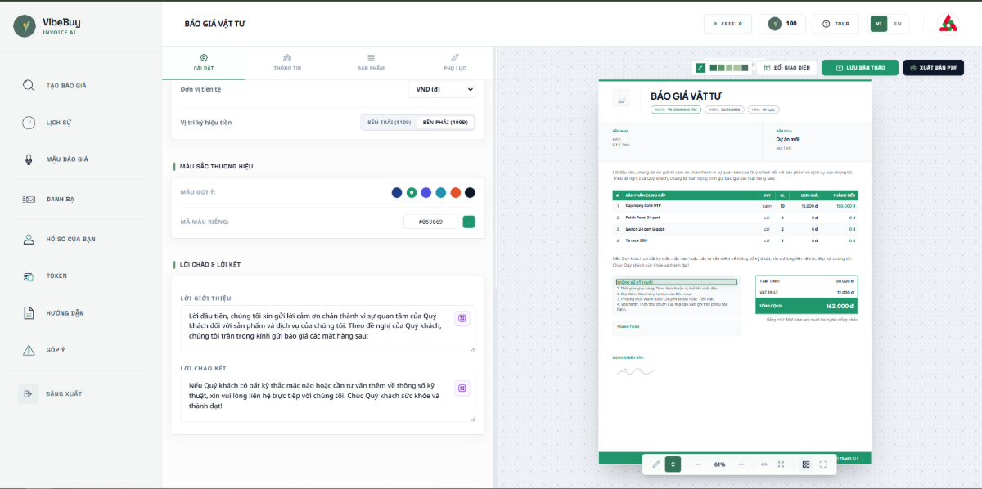Click the warning triangle icon for Góp Ý
The image size is (982, 489).
point(29,350)
